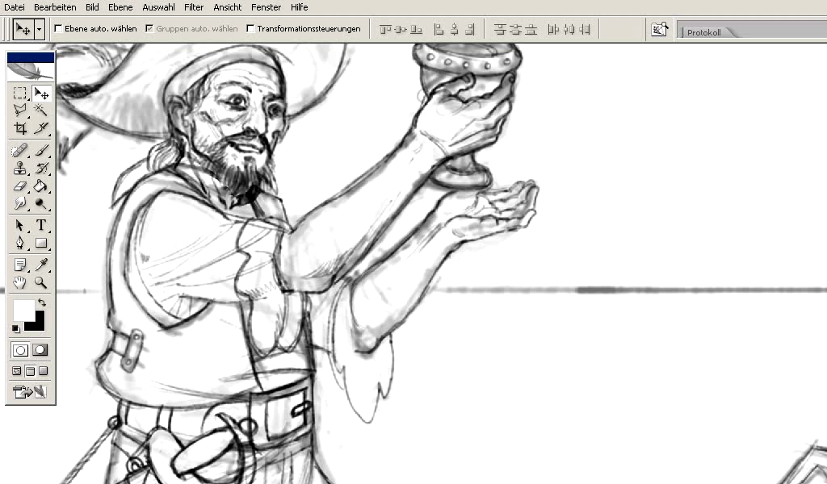
Task: Click the Move tool preset button in the options bar
Action: [x=23, y=30]
